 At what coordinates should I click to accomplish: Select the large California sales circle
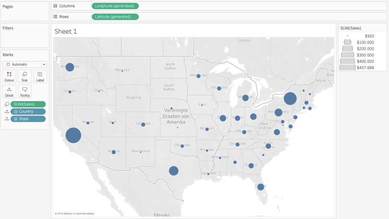point(73,135)
